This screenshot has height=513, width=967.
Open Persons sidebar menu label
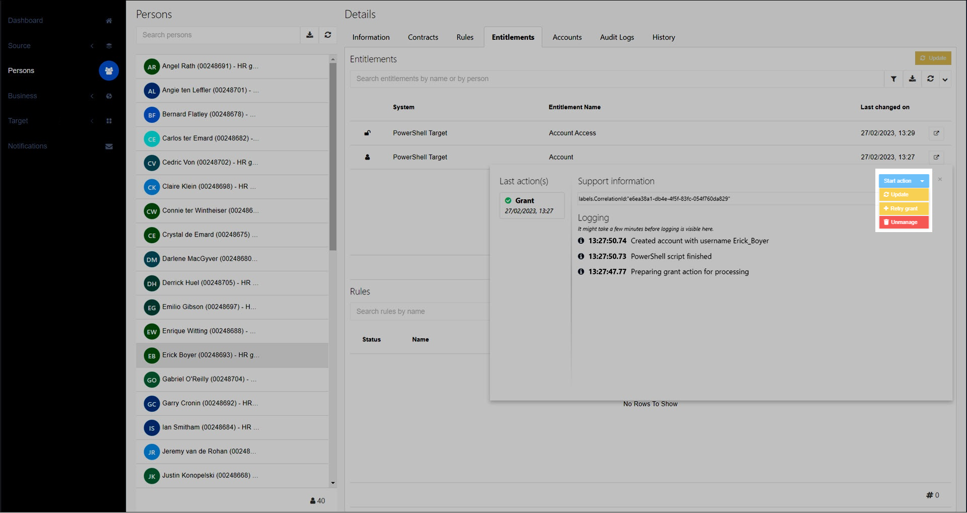tap(21, 70)
